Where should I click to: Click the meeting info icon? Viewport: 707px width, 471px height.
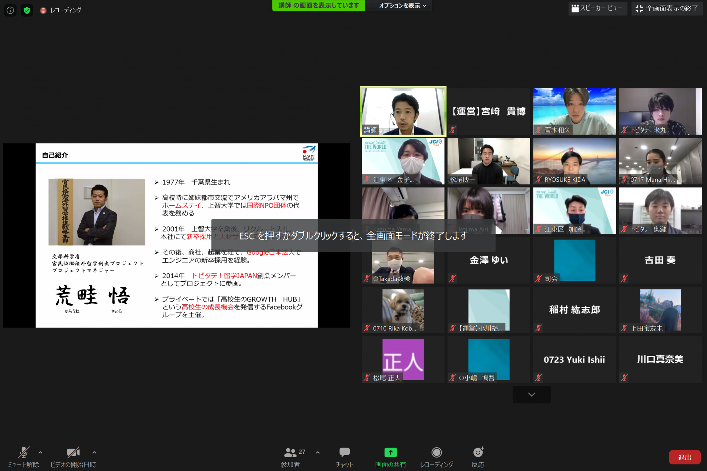pyautogui.click(x=10, y=10)
